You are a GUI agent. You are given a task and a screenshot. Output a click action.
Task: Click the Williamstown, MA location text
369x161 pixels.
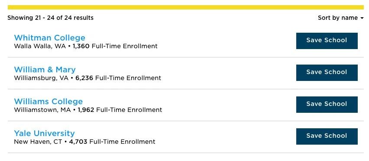[x=42, y=110]
